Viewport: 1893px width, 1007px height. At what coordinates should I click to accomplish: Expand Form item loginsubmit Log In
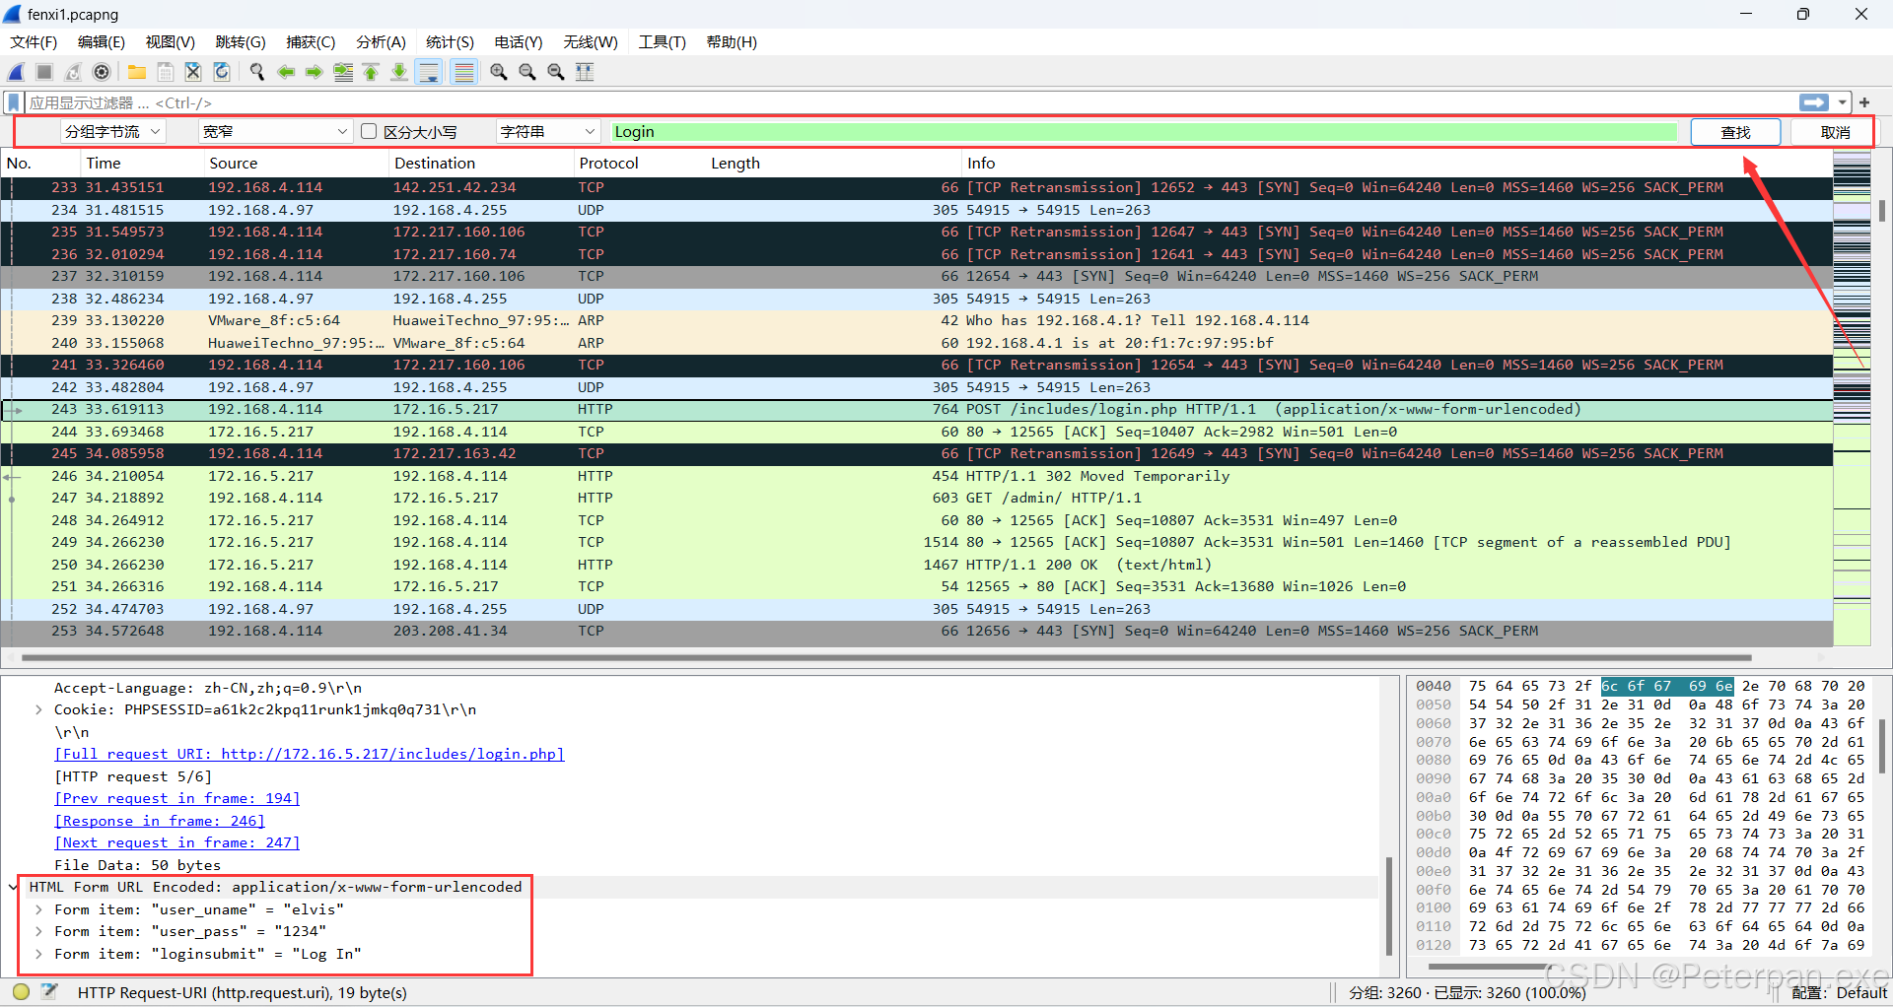[x=38, y=954]
